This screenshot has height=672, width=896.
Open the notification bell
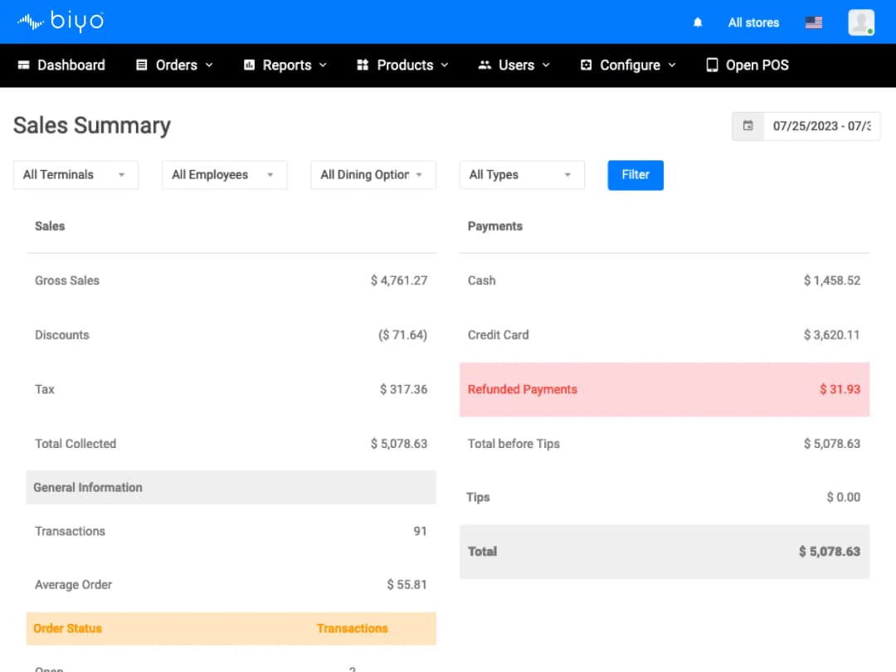pos(697,22)
